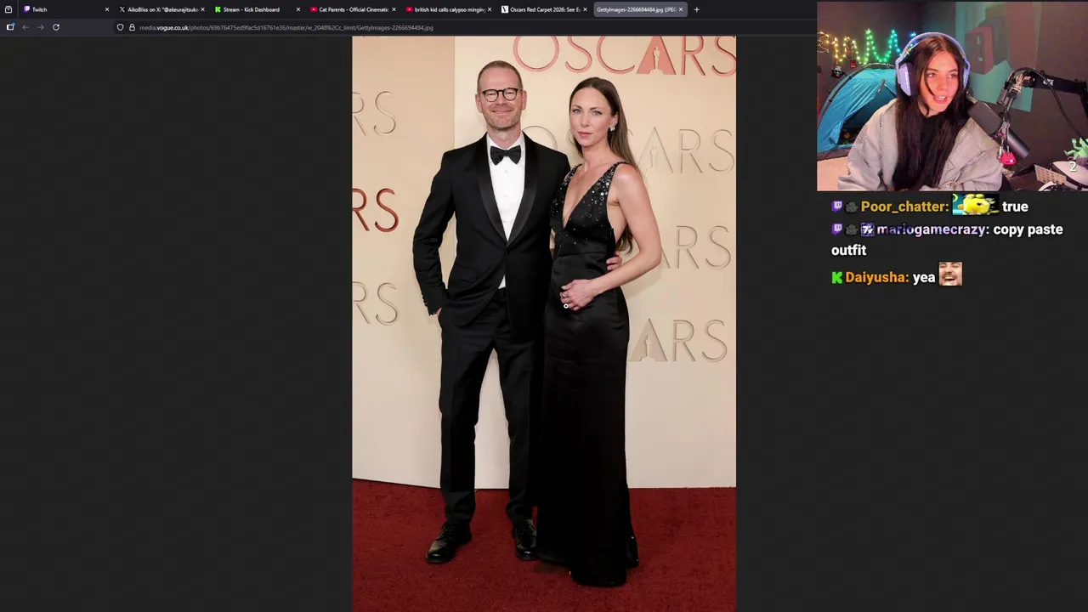Open the Stream - Kick Dashboard tab
The image size is (1088, 612).
click(x=255, y=9)
